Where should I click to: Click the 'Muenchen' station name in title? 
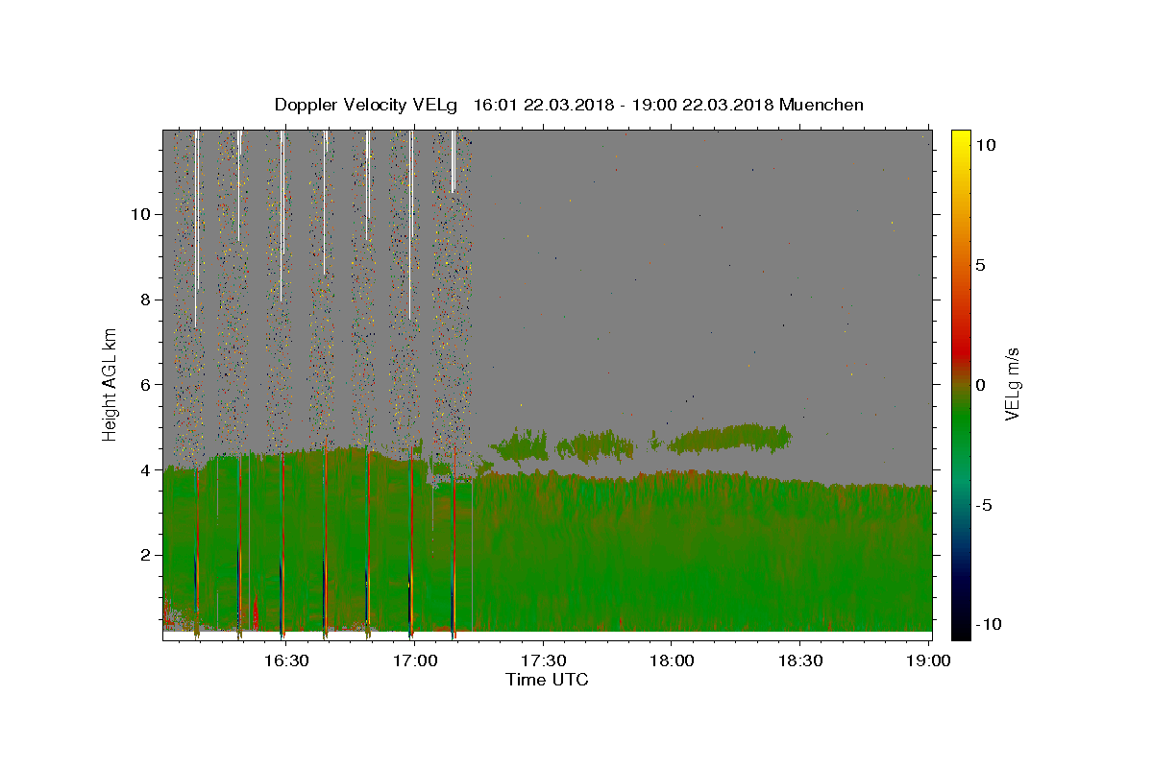822,105
